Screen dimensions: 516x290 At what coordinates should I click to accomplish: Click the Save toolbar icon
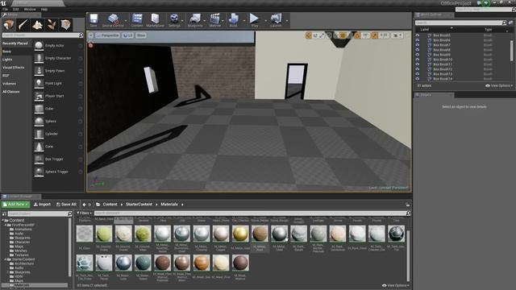point(94,20)
